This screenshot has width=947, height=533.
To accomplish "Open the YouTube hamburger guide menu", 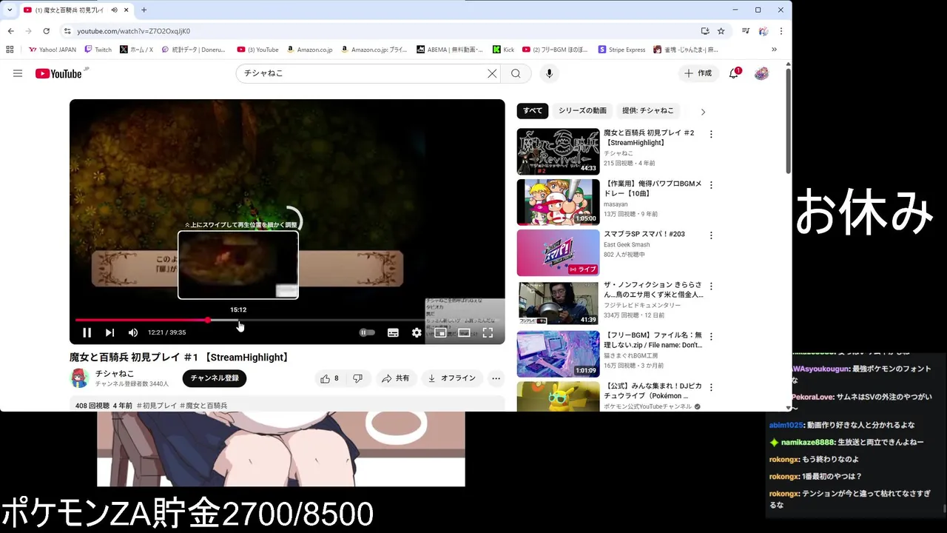I will (x=18, y=73).
